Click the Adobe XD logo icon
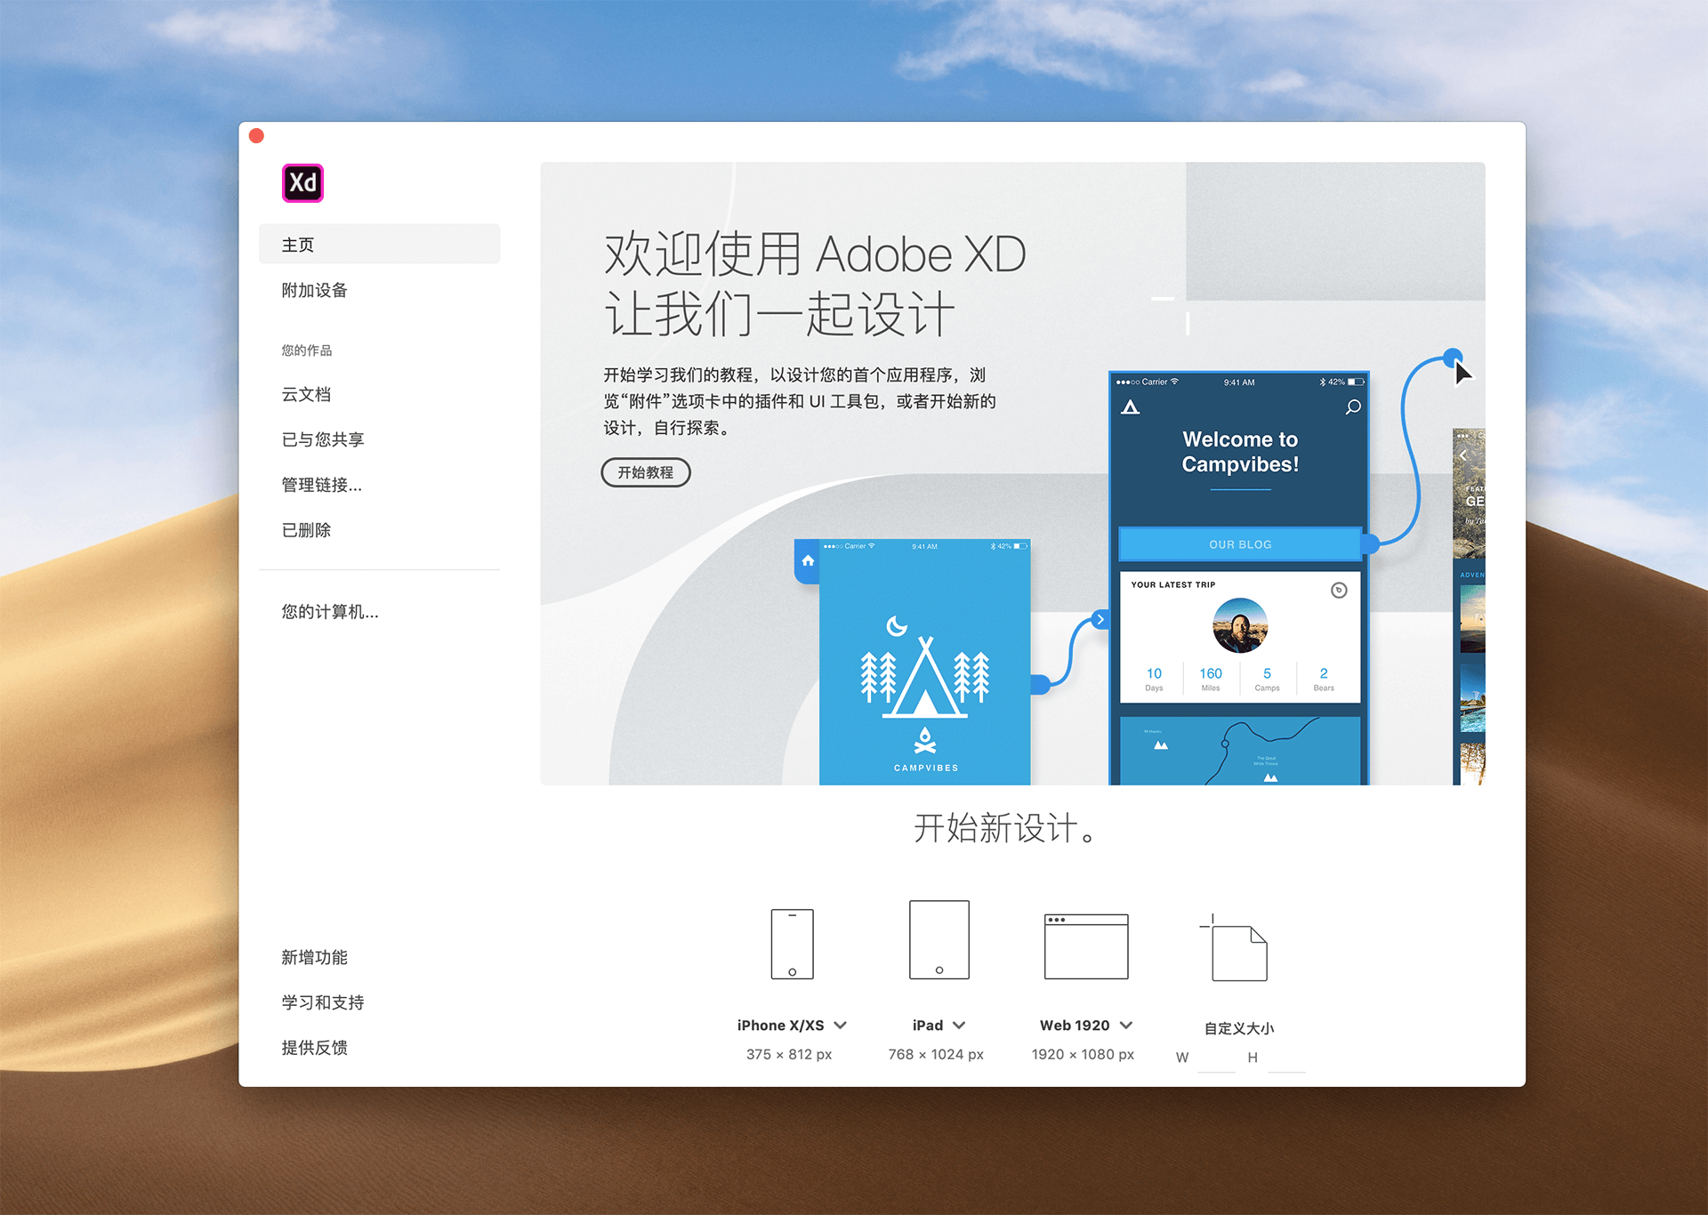 [x=302, y=183]
